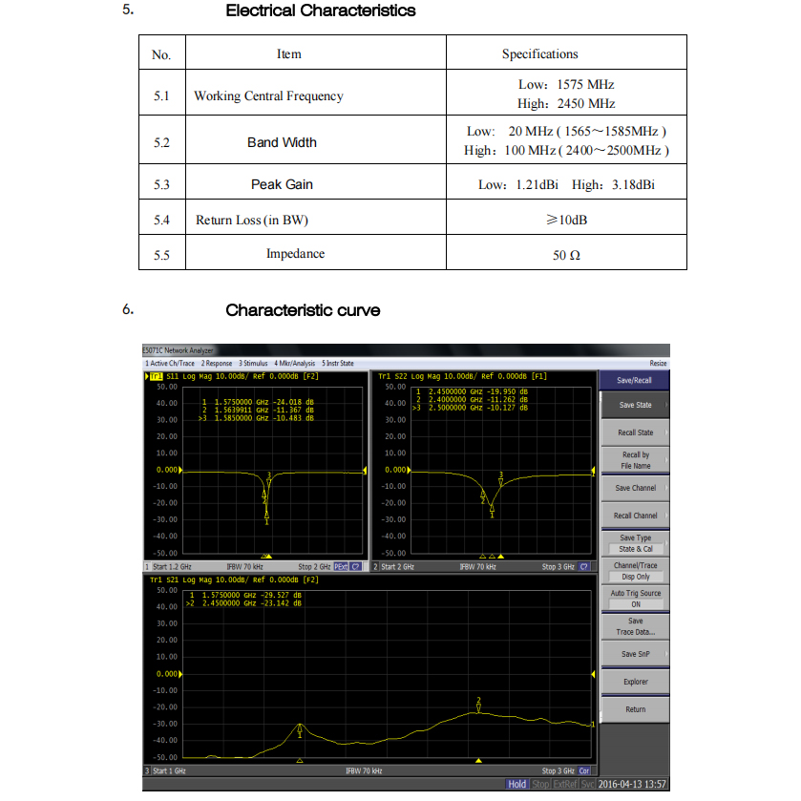The height and width of the screenshot is (801, 801).
Task: Open the Save SnP softkey submenu
Action: (x=635, y=654)
